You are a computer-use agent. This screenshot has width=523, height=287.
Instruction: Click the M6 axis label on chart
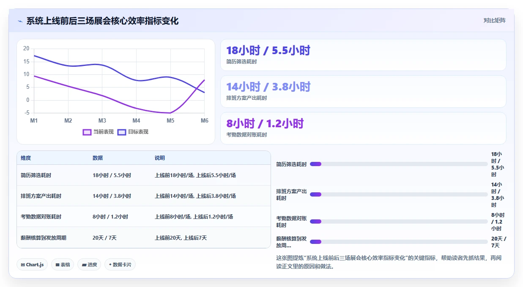coord(204,120)
